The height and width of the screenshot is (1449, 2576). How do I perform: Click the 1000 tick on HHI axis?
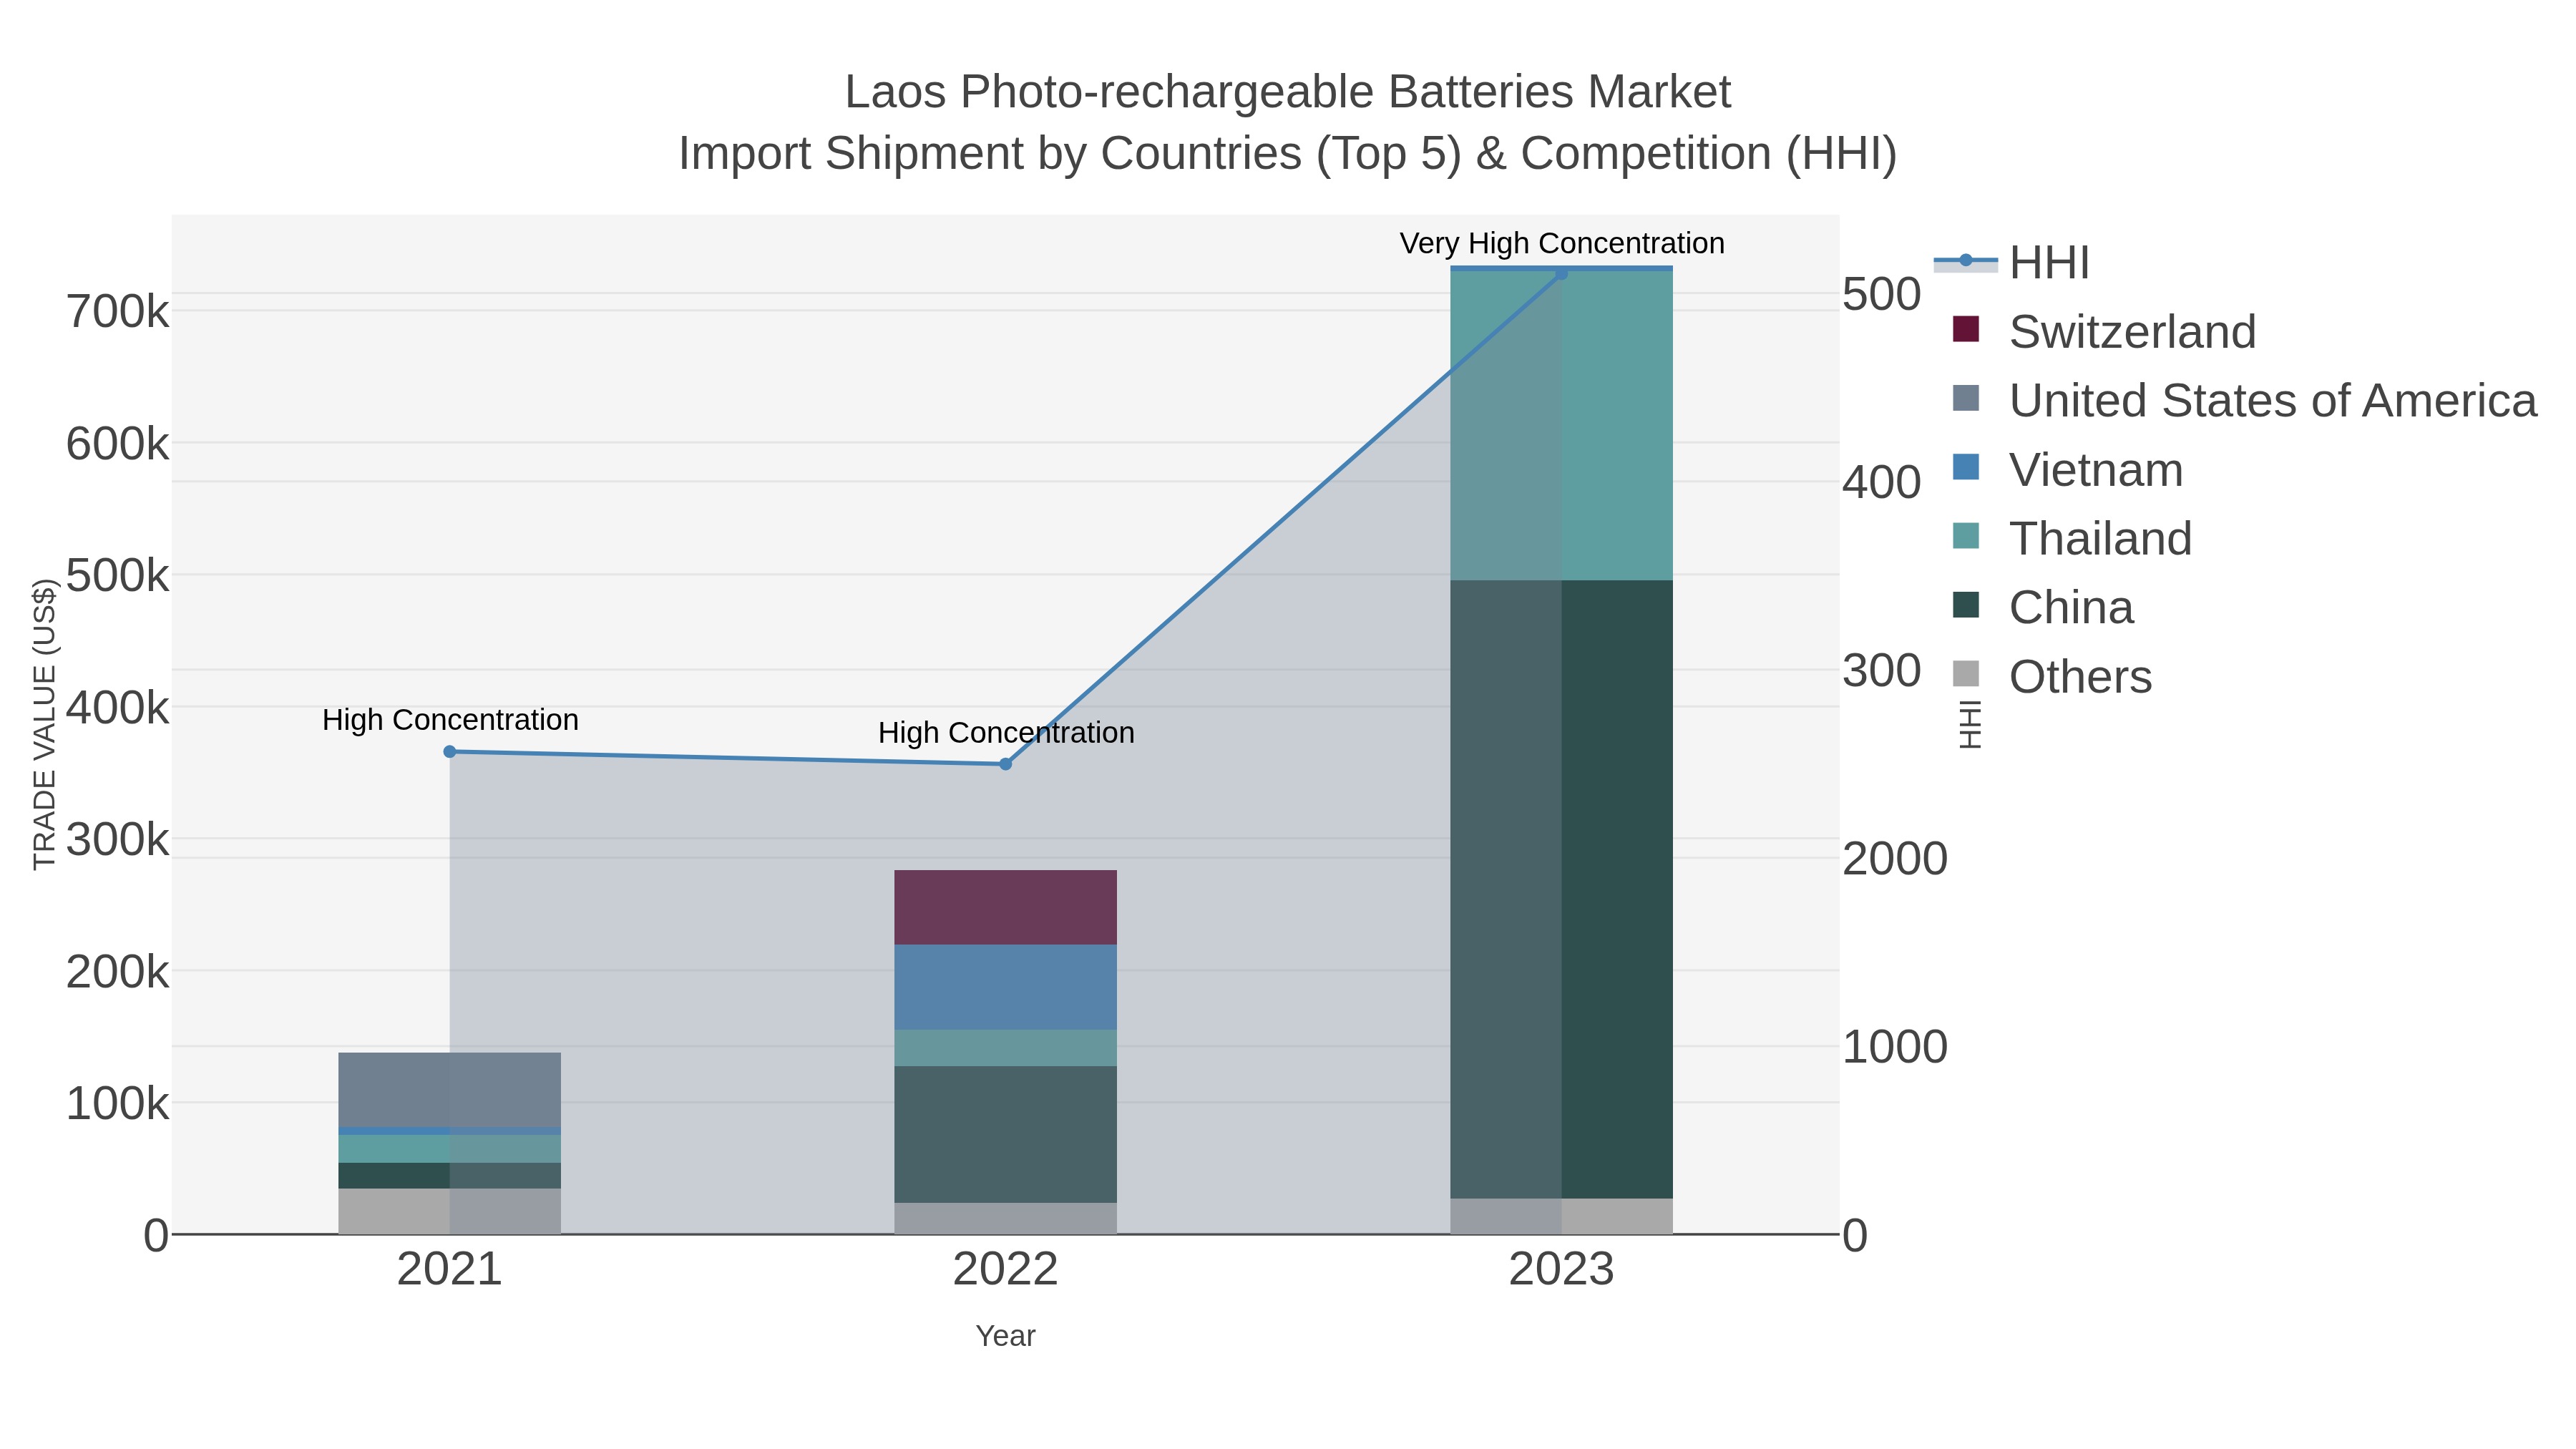1895,1047
